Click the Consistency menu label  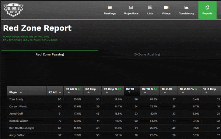[186, 13]
